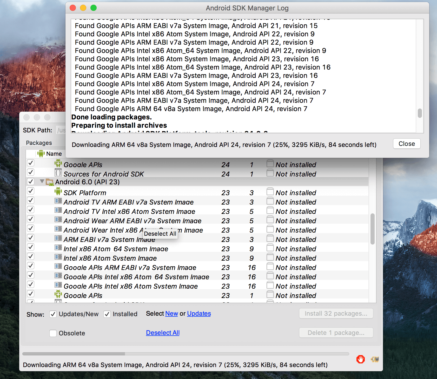
Task: Click the Android Wear ARM EABI v7a image icon
Action: pyautogui.click(x=58, y=220)
